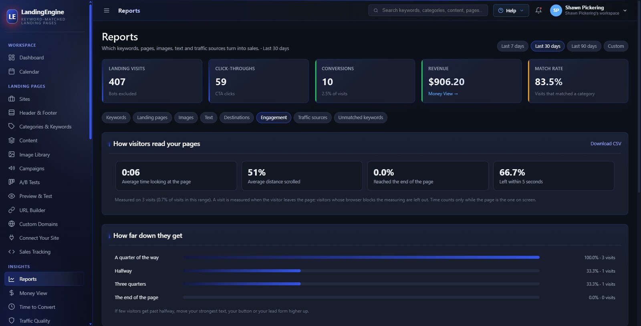Switch to the Destinations tab

click(x=237, y=118)
